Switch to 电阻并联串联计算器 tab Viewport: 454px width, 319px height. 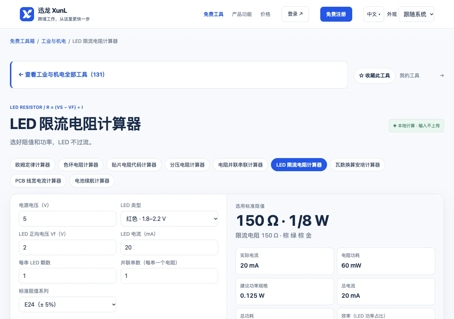click(x=240, y=165)
